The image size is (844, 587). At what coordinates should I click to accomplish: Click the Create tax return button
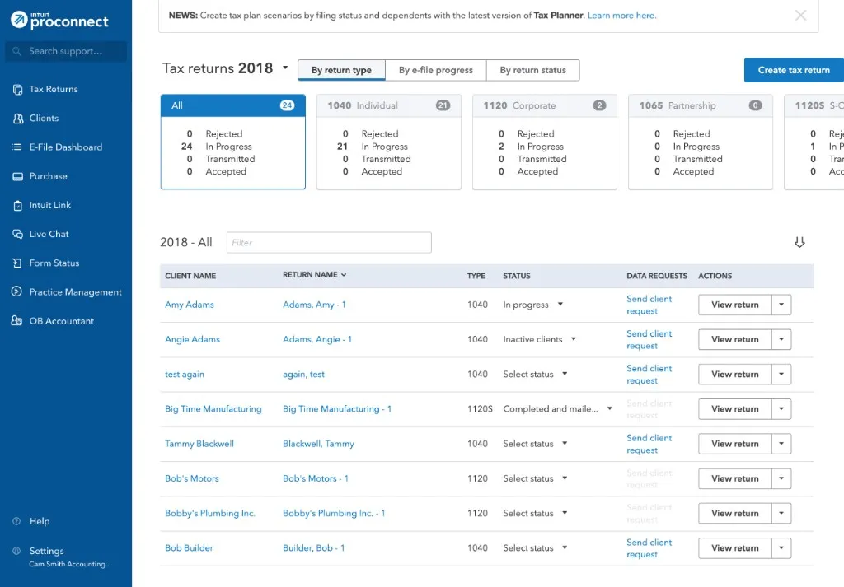pos(794,71)
